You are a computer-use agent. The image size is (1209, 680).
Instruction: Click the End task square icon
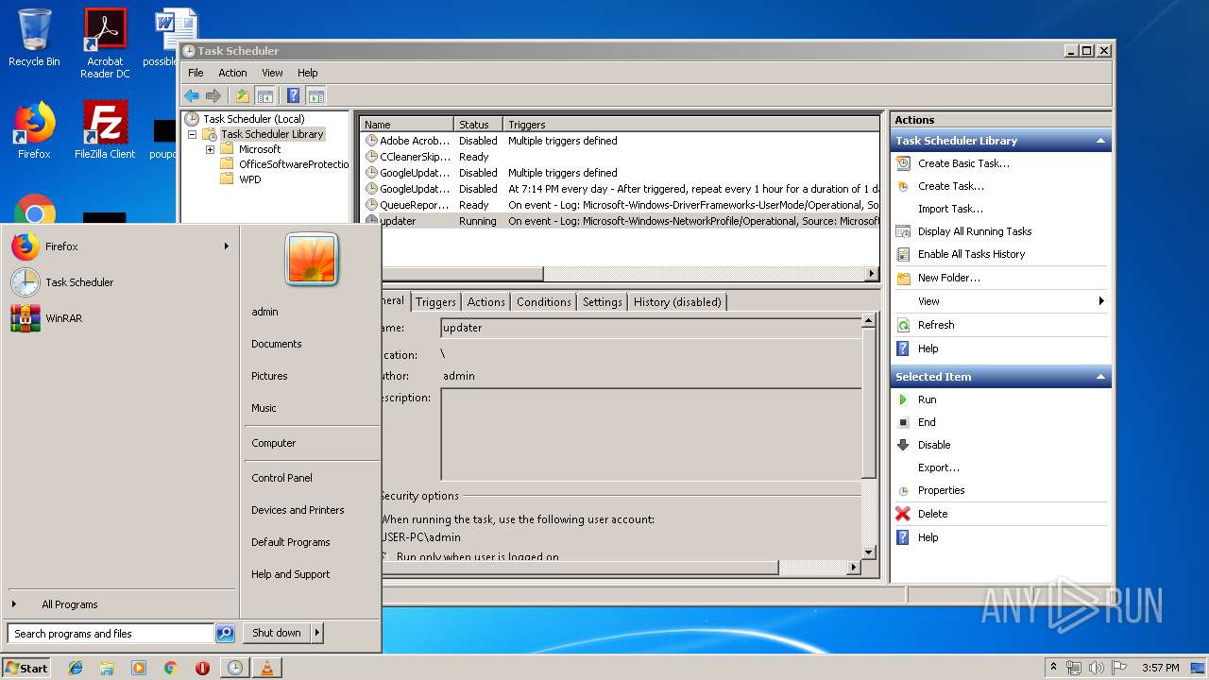pos(904,422)
